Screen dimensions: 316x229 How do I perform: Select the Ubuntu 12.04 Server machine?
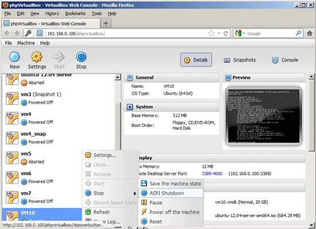click(x=59, y=80)
